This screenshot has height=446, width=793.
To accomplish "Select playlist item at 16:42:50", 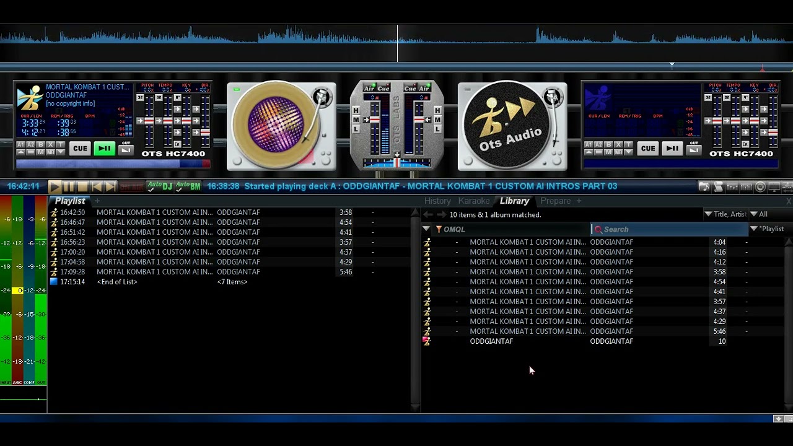I will [x=229, y=212].
